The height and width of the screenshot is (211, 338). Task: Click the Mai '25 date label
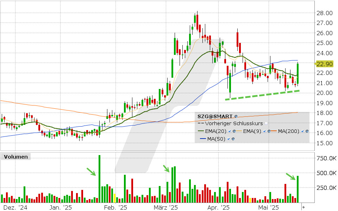pos(269,207)
